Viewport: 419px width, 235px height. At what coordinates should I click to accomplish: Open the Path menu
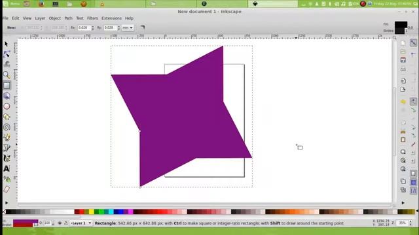68,18
